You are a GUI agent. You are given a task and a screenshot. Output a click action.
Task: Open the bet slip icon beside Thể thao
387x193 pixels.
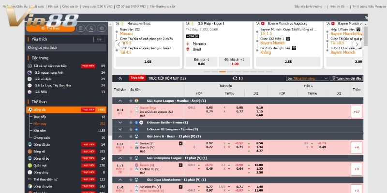[80, 28]
